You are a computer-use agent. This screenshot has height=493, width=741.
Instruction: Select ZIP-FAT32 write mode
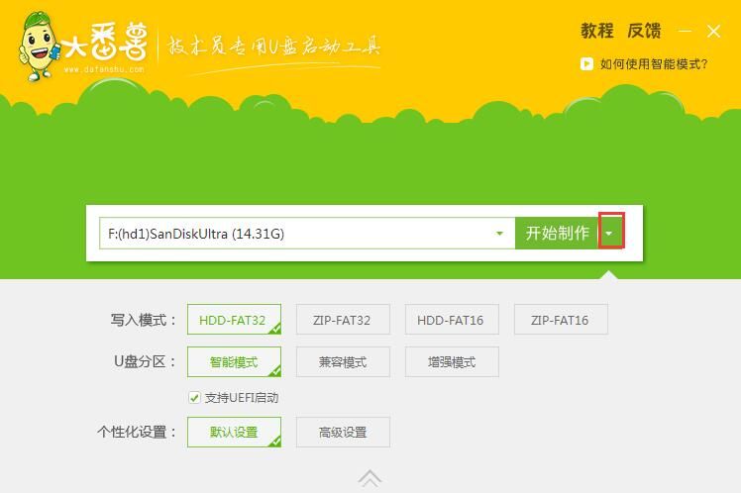(343, 320)
